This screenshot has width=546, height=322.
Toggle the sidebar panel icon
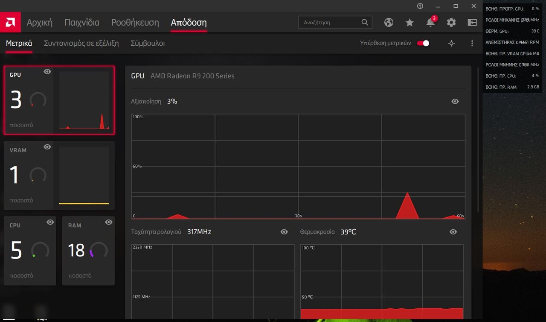[472, 23]
